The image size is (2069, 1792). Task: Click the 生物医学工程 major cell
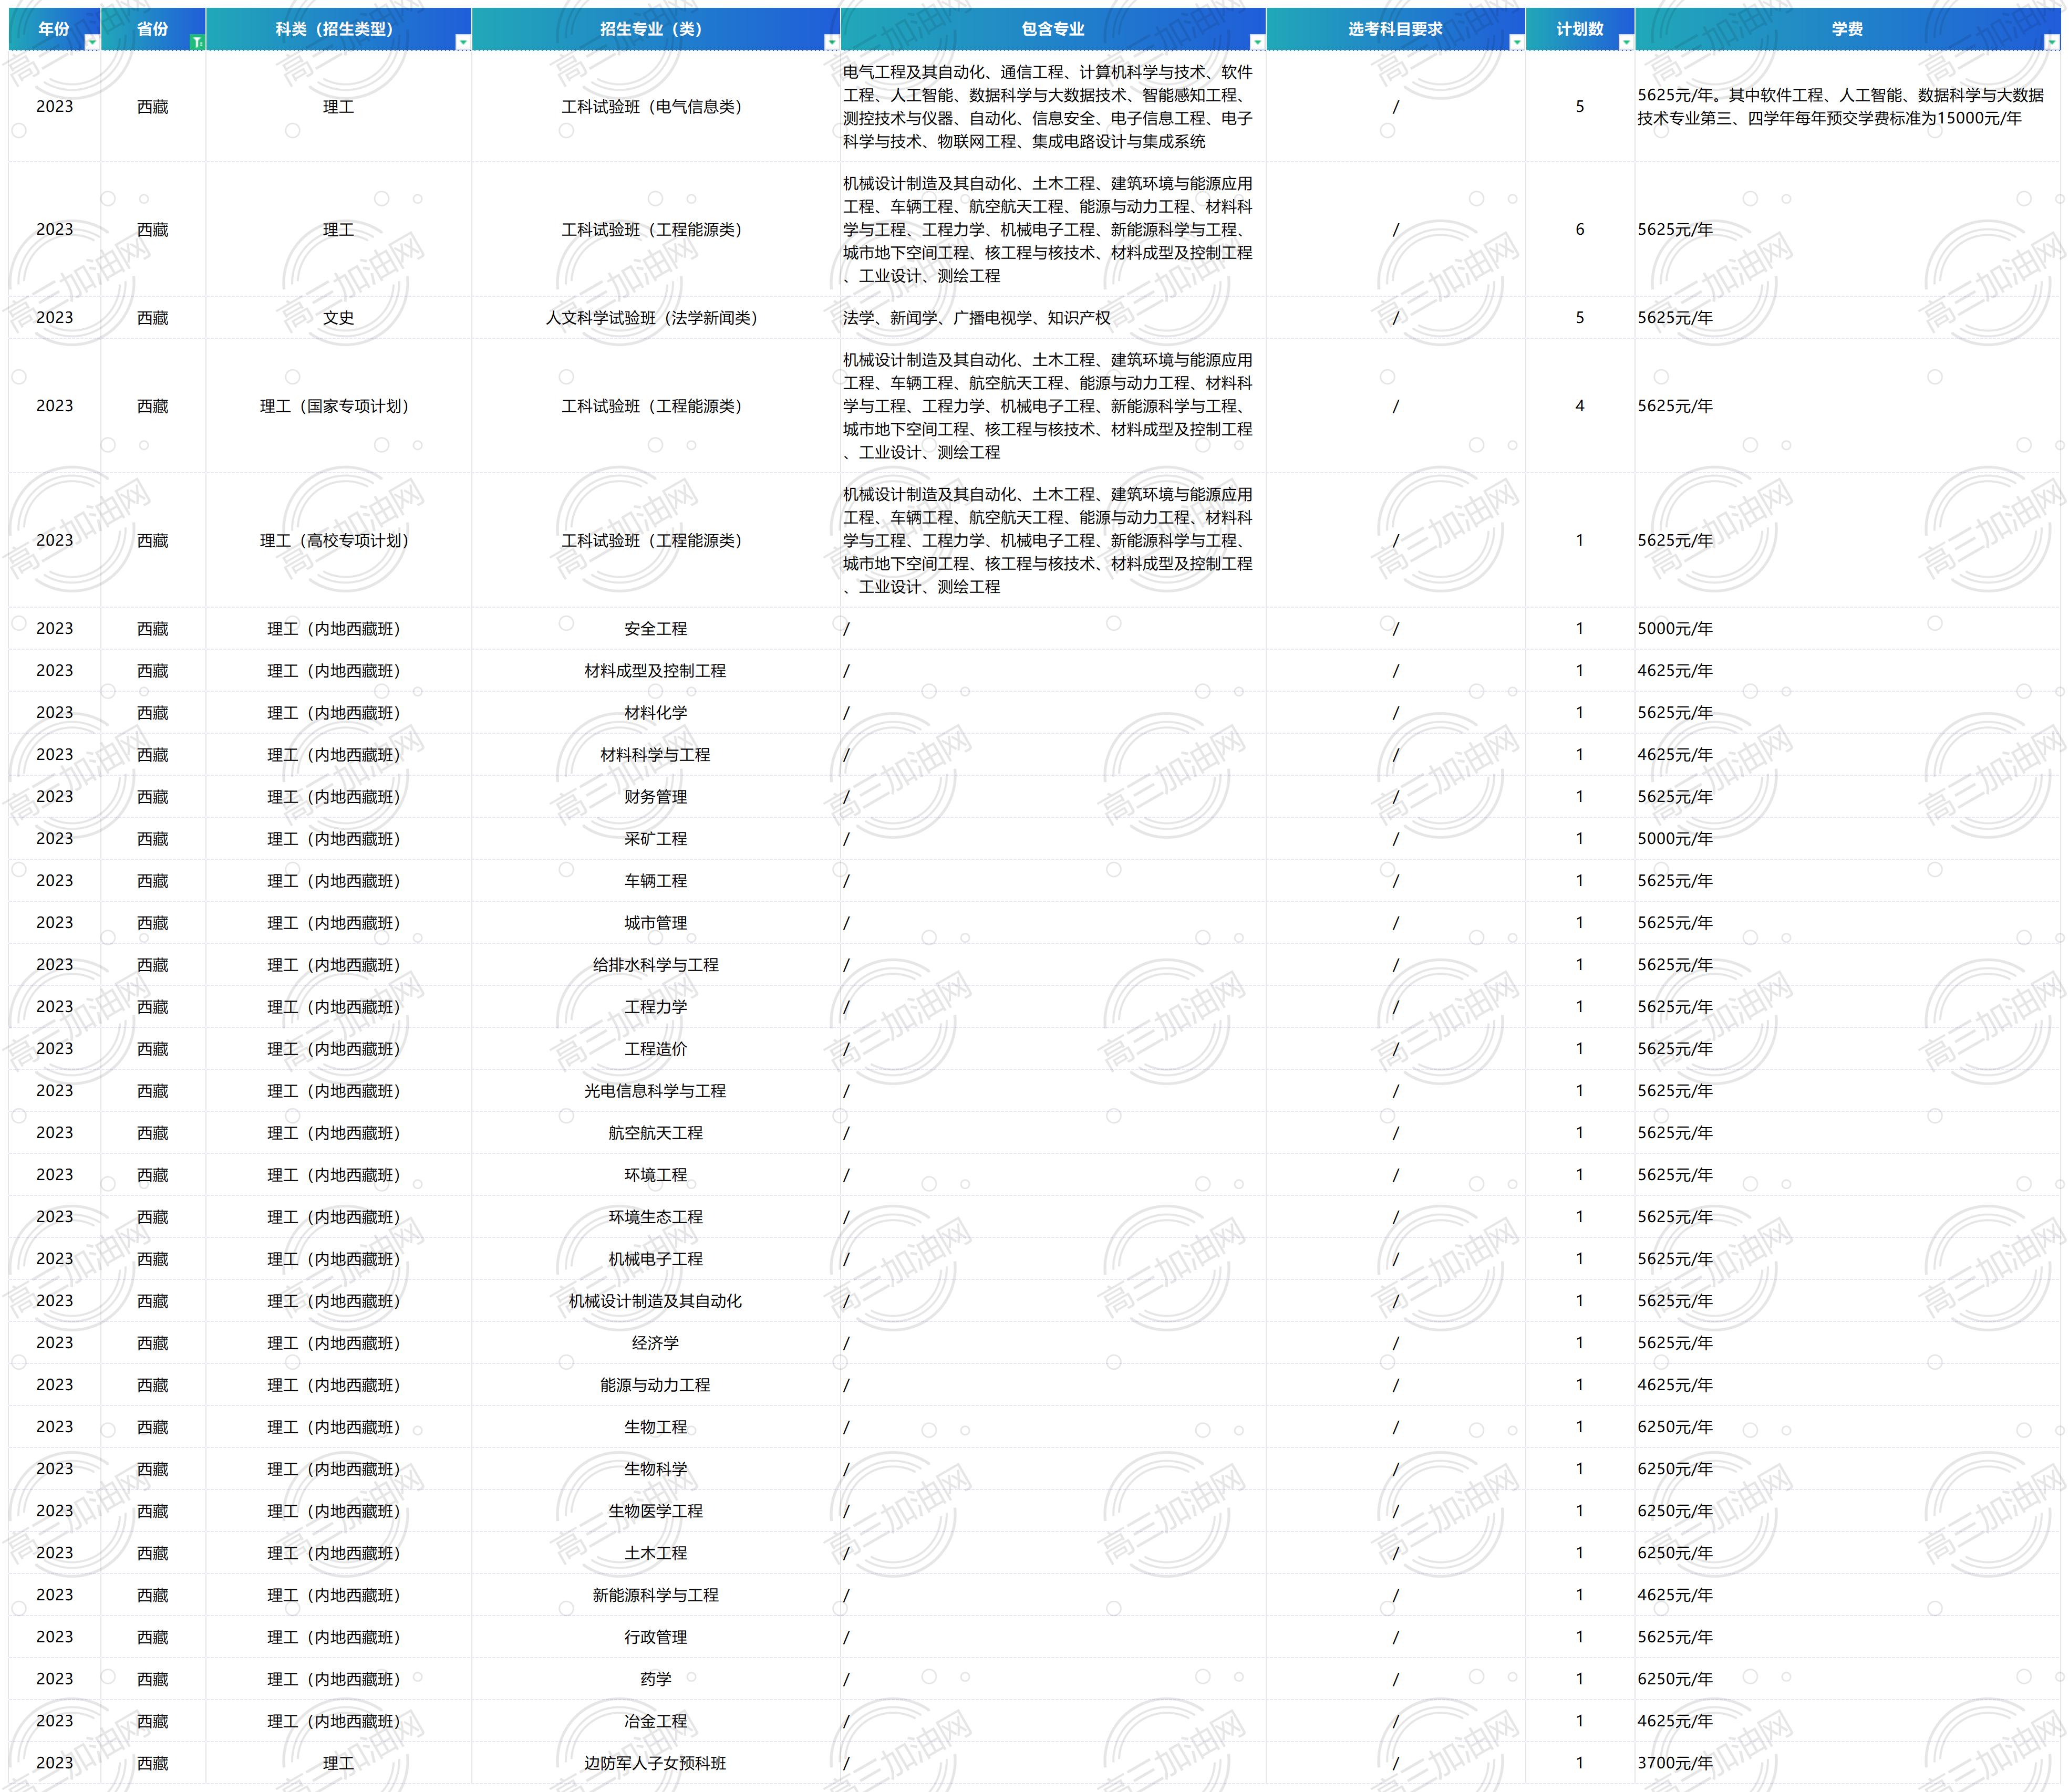click(x=655, y=1511)
